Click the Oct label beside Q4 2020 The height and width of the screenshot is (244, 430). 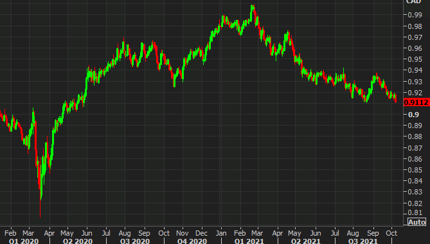[x=164, y=233]
